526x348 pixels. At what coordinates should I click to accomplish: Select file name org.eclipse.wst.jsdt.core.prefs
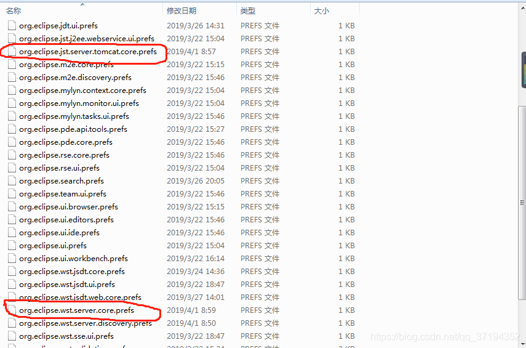pos(72,272)
